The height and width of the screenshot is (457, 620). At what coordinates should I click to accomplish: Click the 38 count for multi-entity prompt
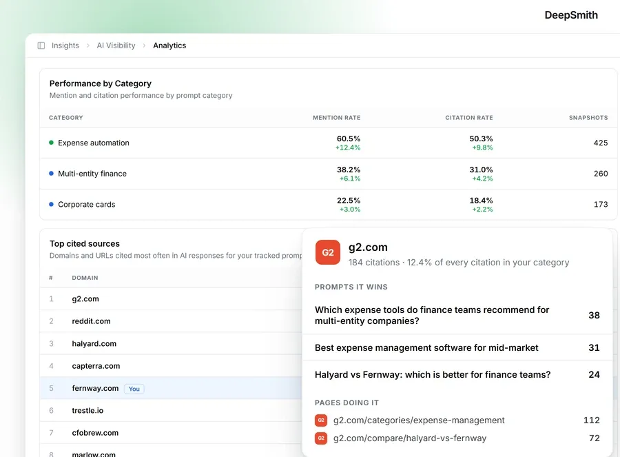click(x=594, y=315)
